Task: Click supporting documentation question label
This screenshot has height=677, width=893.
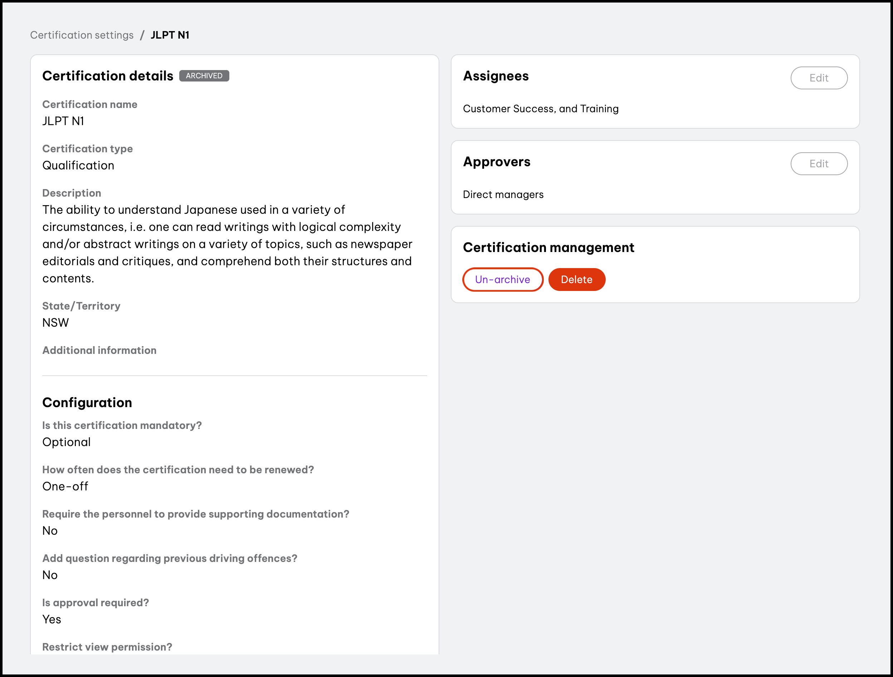Action: coord(196,514)
